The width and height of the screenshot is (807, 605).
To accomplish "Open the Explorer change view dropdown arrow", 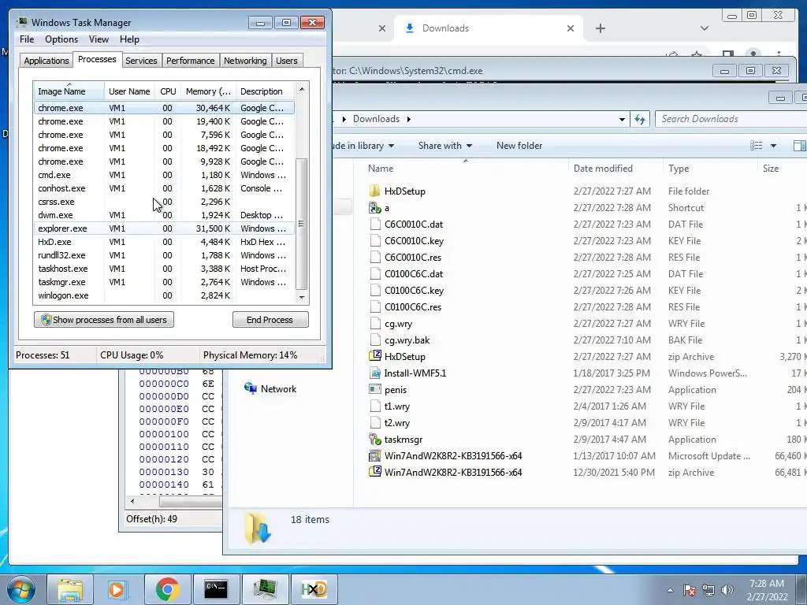I will point(773,146).
